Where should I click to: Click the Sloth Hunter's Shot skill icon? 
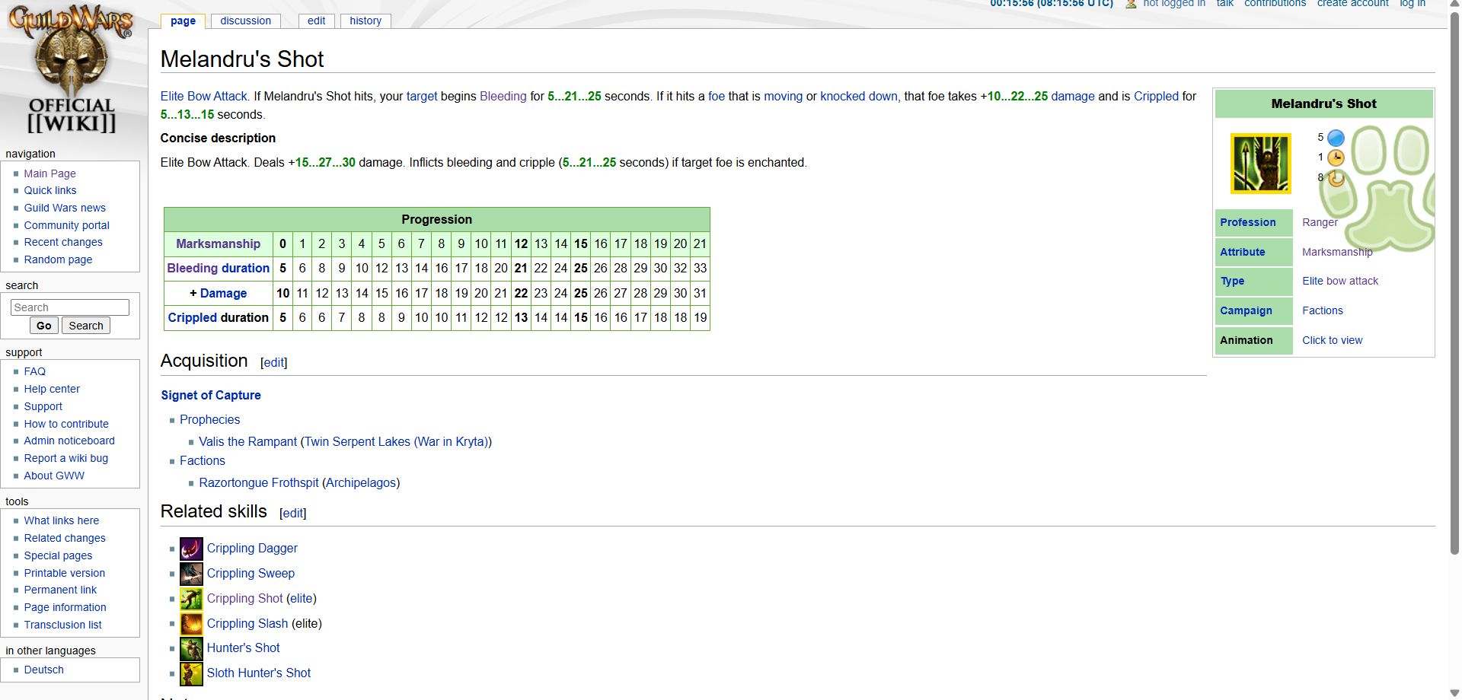191,673
